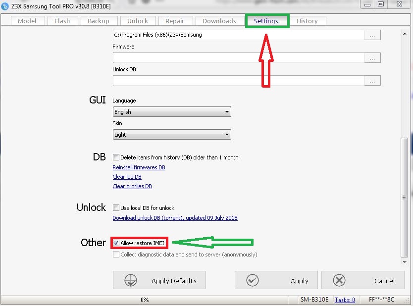
Task: Toggle Use local DB for unlock
Action: (x=116, y=208)
